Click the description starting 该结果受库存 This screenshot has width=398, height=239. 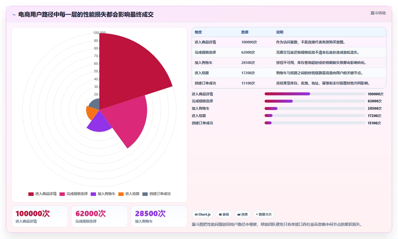click(x=323, y=83)
